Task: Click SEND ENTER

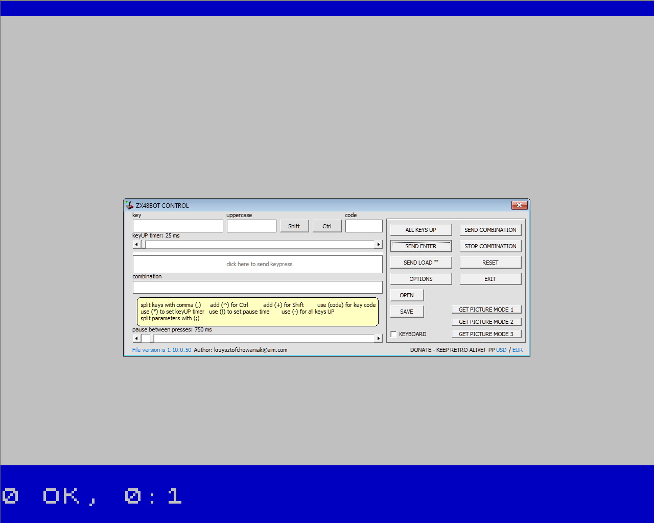Action: point(421,246)
